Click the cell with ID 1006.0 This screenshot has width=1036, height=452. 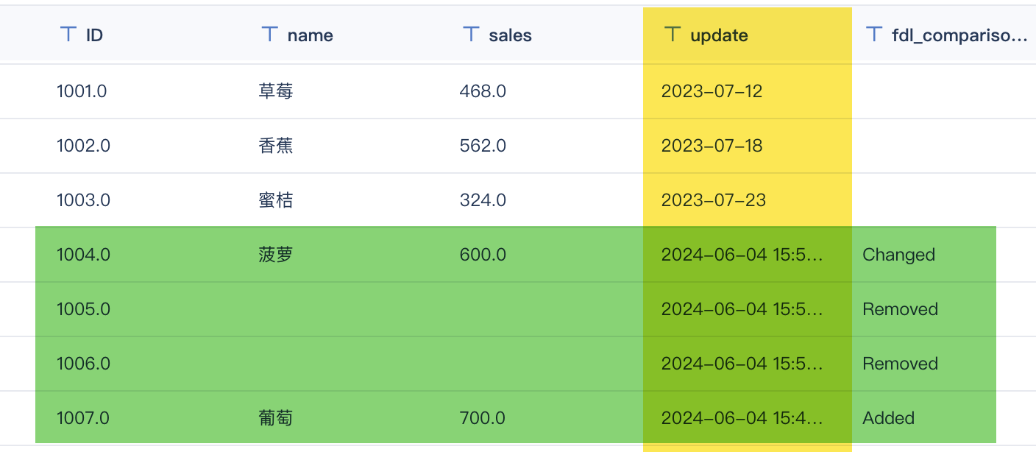(x=83, y=364)
